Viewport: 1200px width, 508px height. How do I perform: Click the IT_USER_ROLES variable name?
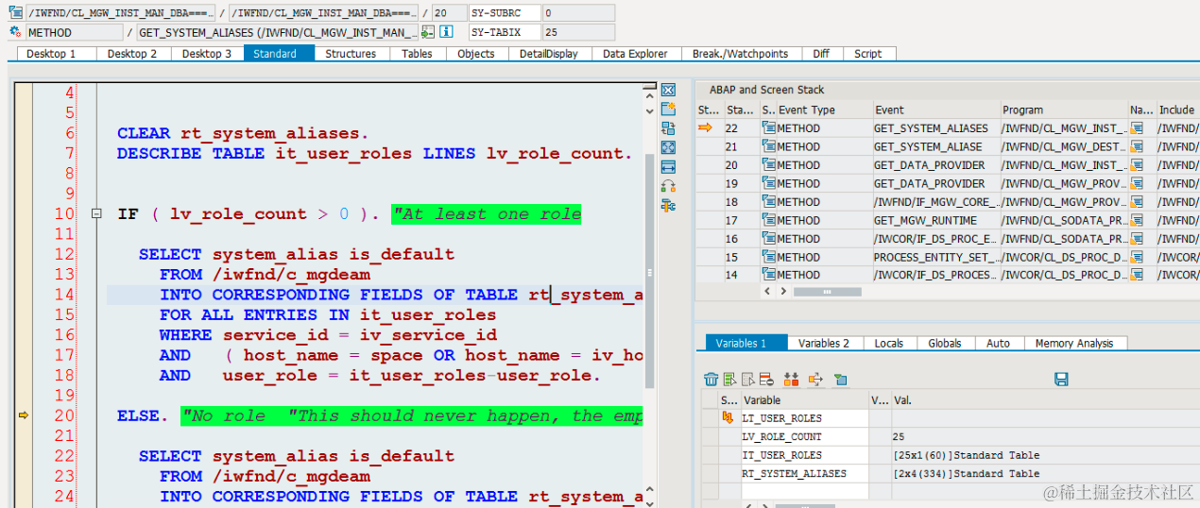(781, 455)
